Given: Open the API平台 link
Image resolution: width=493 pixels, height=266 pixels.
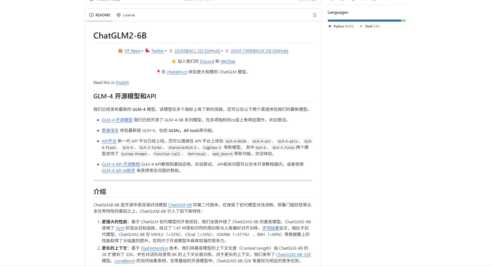Looking at the screenshot, I should click(x=109, y=141).
